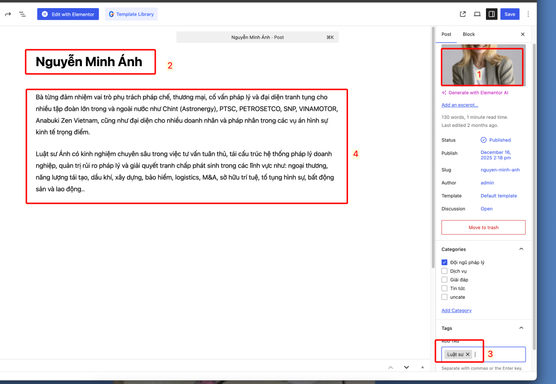The image size is (556, 384).
Task: Select the Post tab in sidebar
Action: 446,34
